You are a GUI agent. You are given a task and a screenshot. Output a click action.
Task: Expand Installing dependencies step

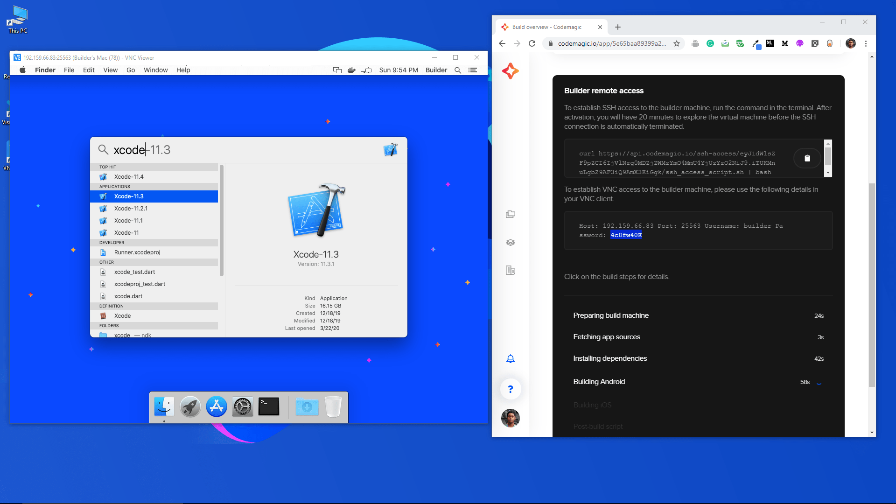pos(698,358)
